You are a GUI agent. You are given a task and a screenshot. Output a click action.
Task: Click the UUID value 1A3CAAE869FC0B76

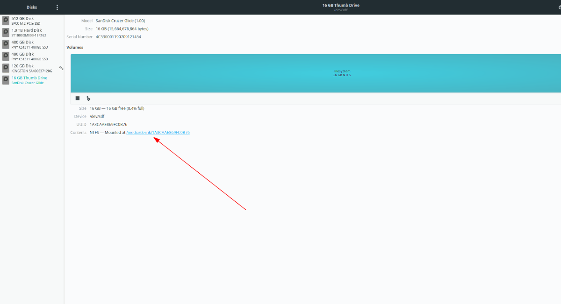coord(108,124)
